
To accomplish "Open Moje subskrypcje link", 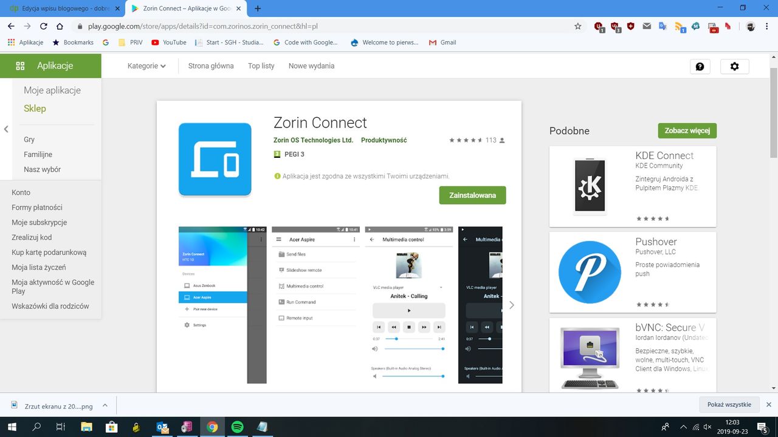I will (x=40, y=223).
